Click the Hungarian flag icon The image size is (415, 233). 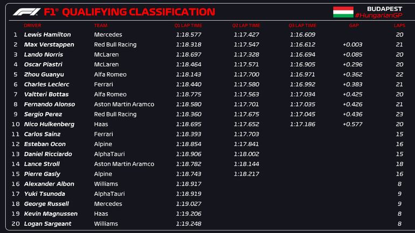pyautogui.click(x=343, y=12)
